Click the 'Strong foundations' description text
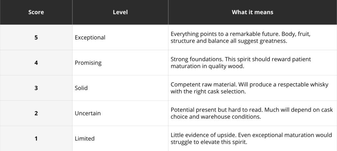The width and height of the screenshot is (337, 151). pyautogui.click(x=241, y=63)
